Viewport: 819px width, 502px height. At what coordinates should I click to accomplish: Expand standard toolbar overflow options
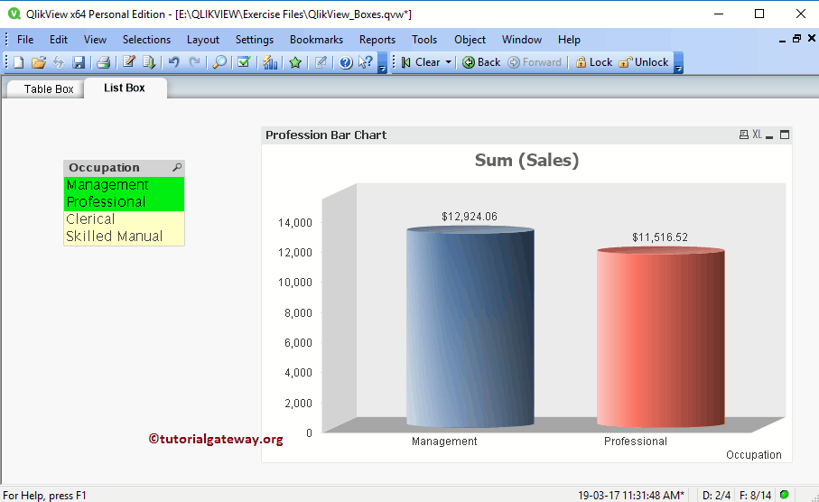[382, 62]
